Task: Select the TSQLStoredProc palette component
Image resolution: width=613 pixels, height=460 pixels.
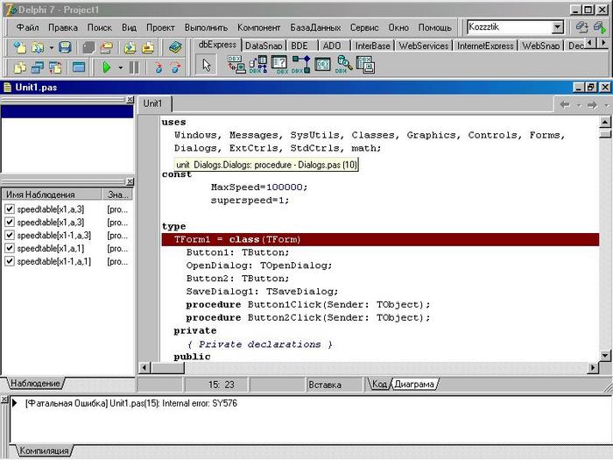Action: (301, 65)
